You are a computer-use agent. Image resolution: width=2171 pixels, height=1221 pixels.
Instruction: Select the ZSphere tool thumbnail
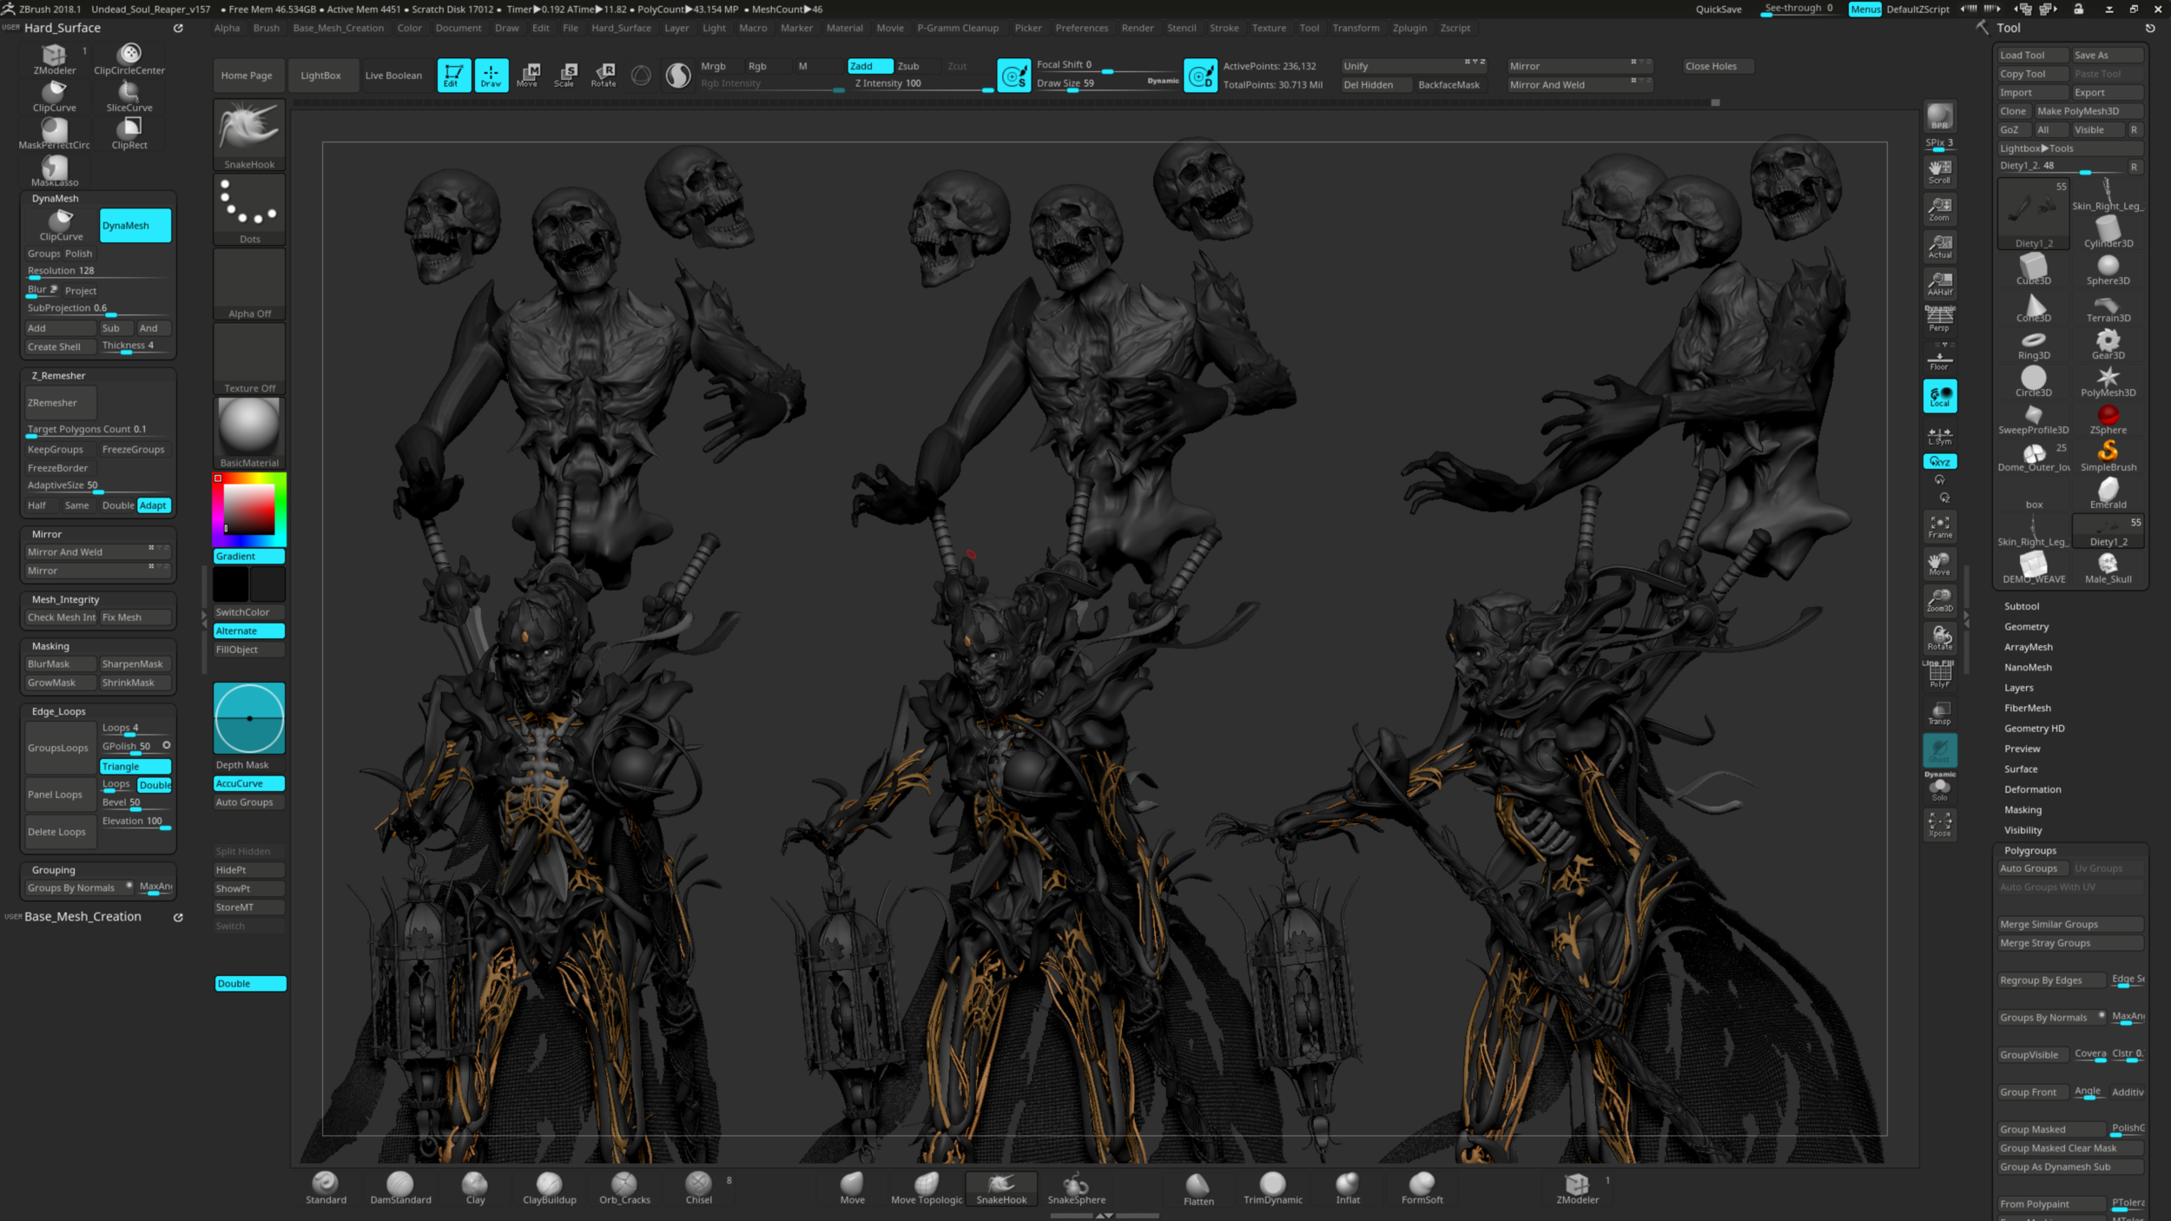(2108, 418)
